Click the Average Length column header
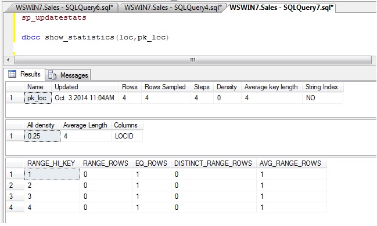This screenshot has width=377, height=226. point(85,125)
